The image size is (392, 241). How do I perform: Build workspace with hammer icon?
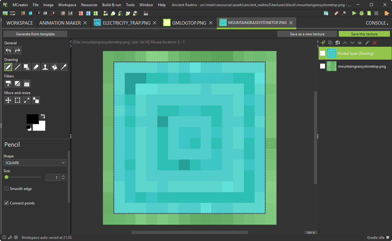click(x=344, y=13)
